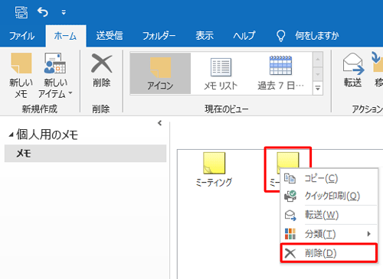Click the 転送 envelope button in ribbon

coord(353,70)
